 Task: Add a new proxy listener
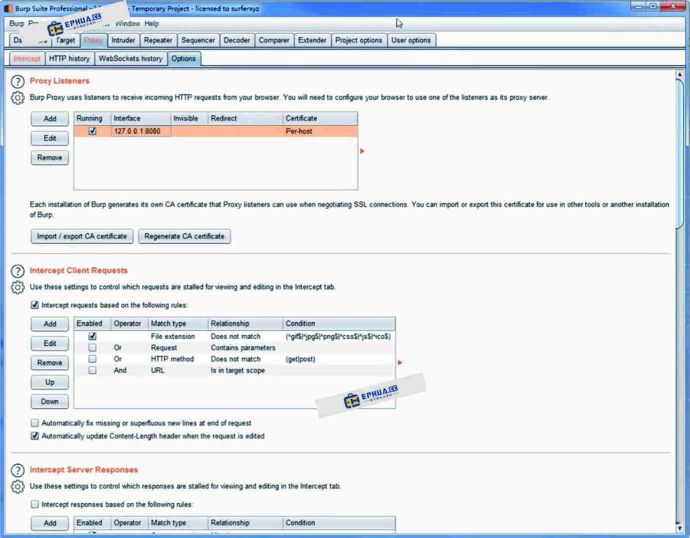[x=50, y=119]
